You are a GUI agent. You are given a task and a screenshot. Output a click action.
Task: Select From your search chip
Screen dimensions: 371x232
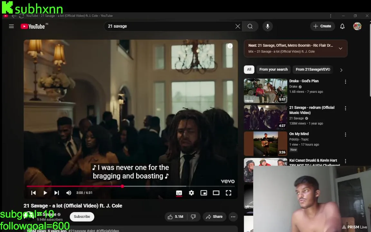[x=273, y=69]
